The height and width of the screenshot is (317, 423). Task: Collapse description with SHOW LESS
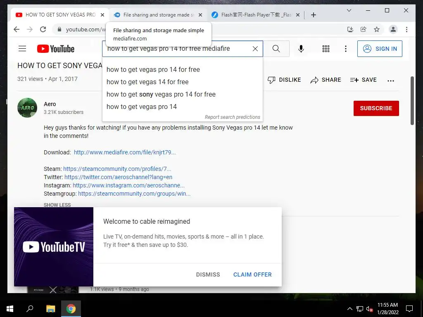click(x=57, y=205)
